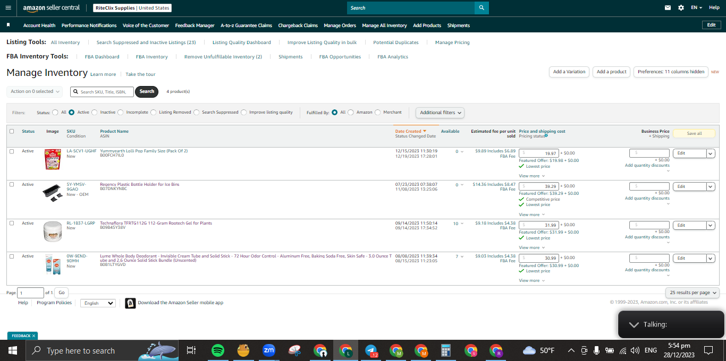Check the select-all header checkbox
Screen dimensions: 726x361
point(12,131)
